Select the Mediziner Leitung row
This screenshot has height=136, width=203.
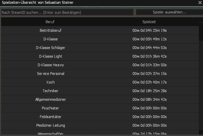click(x=100, y=125)
